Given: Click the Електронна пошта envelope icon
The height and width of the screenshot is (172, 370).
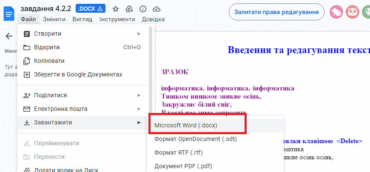Looking at the screenshot, I should coord(27,109).
